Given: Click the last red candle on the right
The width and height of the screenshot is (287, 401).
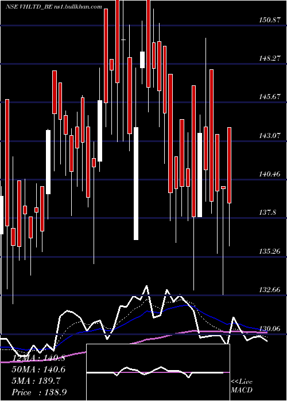Looking at the screenshot, I should [x=230, y=165].
